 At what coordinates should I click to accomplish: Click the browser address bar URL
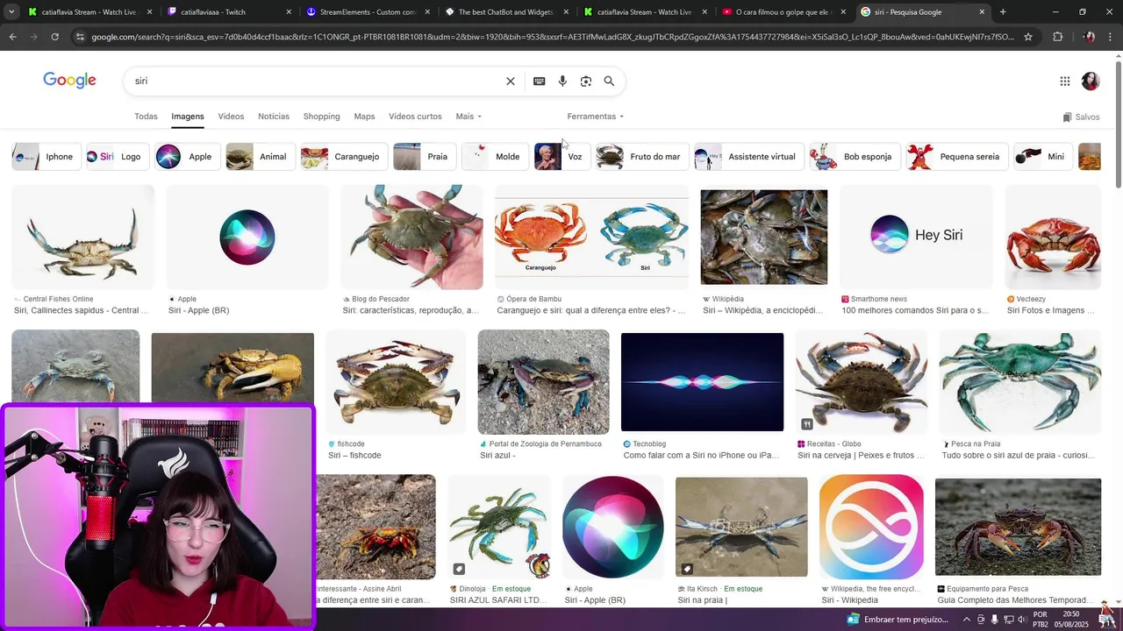[x=553, y=37]
